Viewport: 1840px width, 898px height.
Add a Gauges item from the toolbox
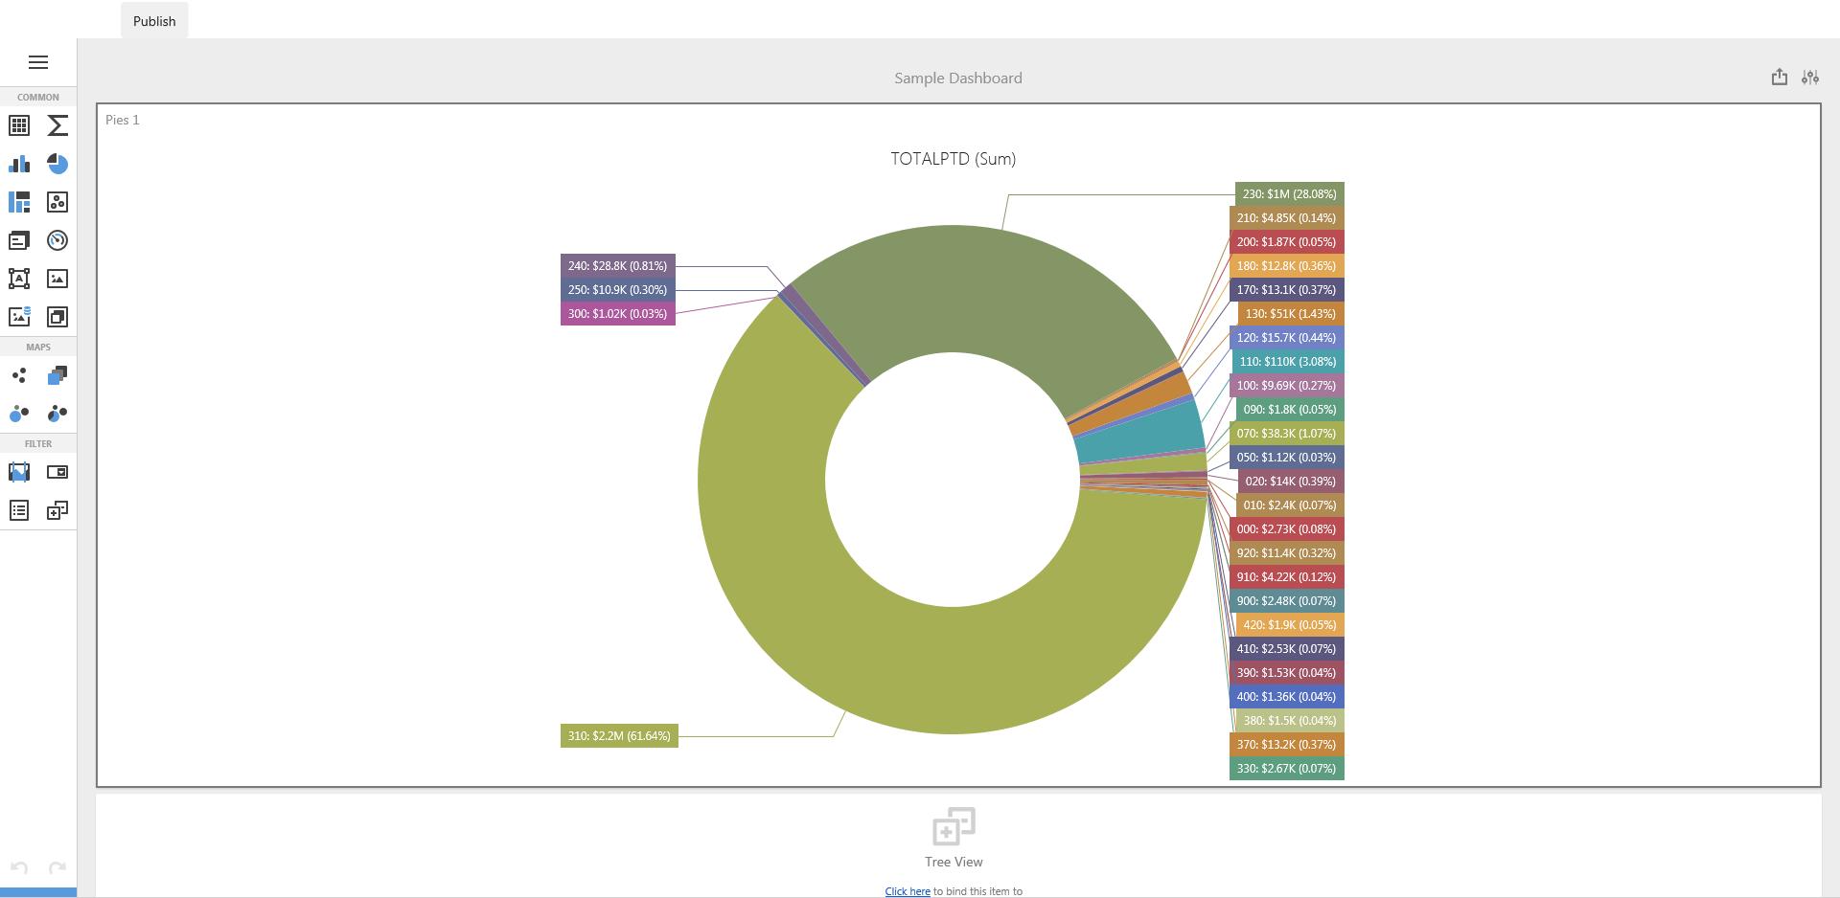(57, 240)
